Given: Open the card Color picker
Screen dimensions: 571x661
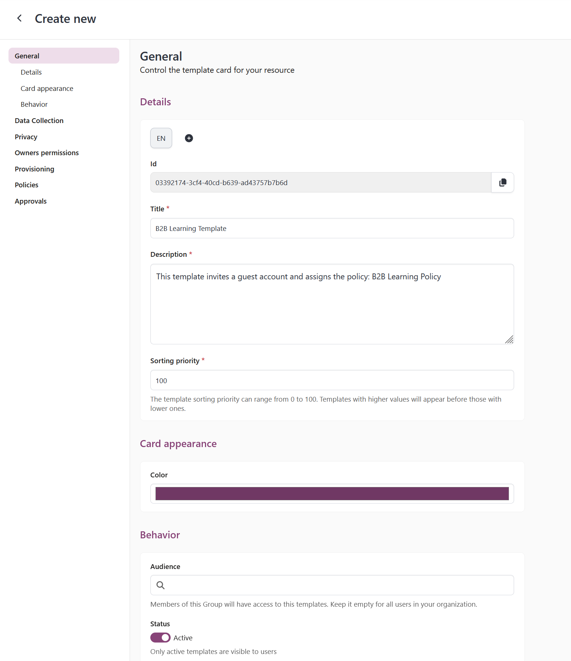Looking at the screenshot, I should tap(332, 494).
